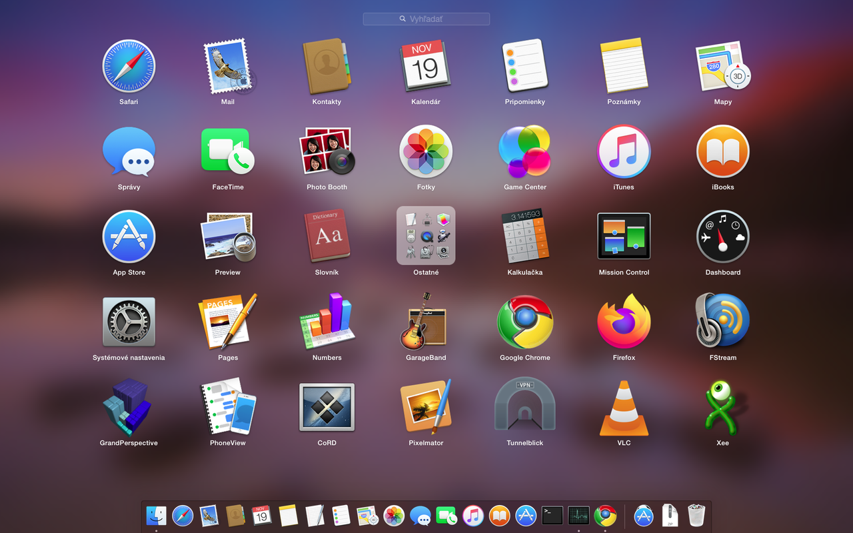Open the FStream app
Screen dimensions: 853x533
click(723, 322)
